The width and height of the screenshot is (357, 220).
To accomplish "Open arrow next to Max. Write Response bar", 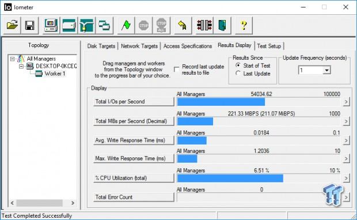I will tap(346, 159).
